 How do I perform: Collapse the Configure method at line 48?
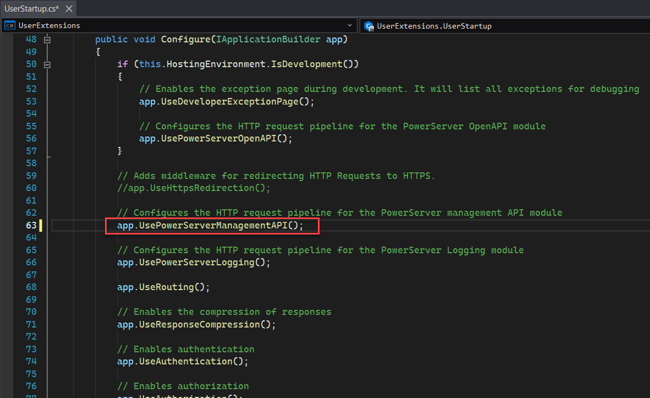pos(47,40)
